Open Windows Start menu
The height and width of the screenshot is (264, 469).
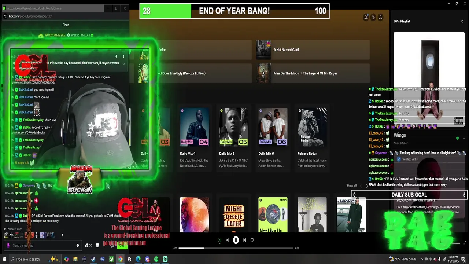[x=4, y=259]
